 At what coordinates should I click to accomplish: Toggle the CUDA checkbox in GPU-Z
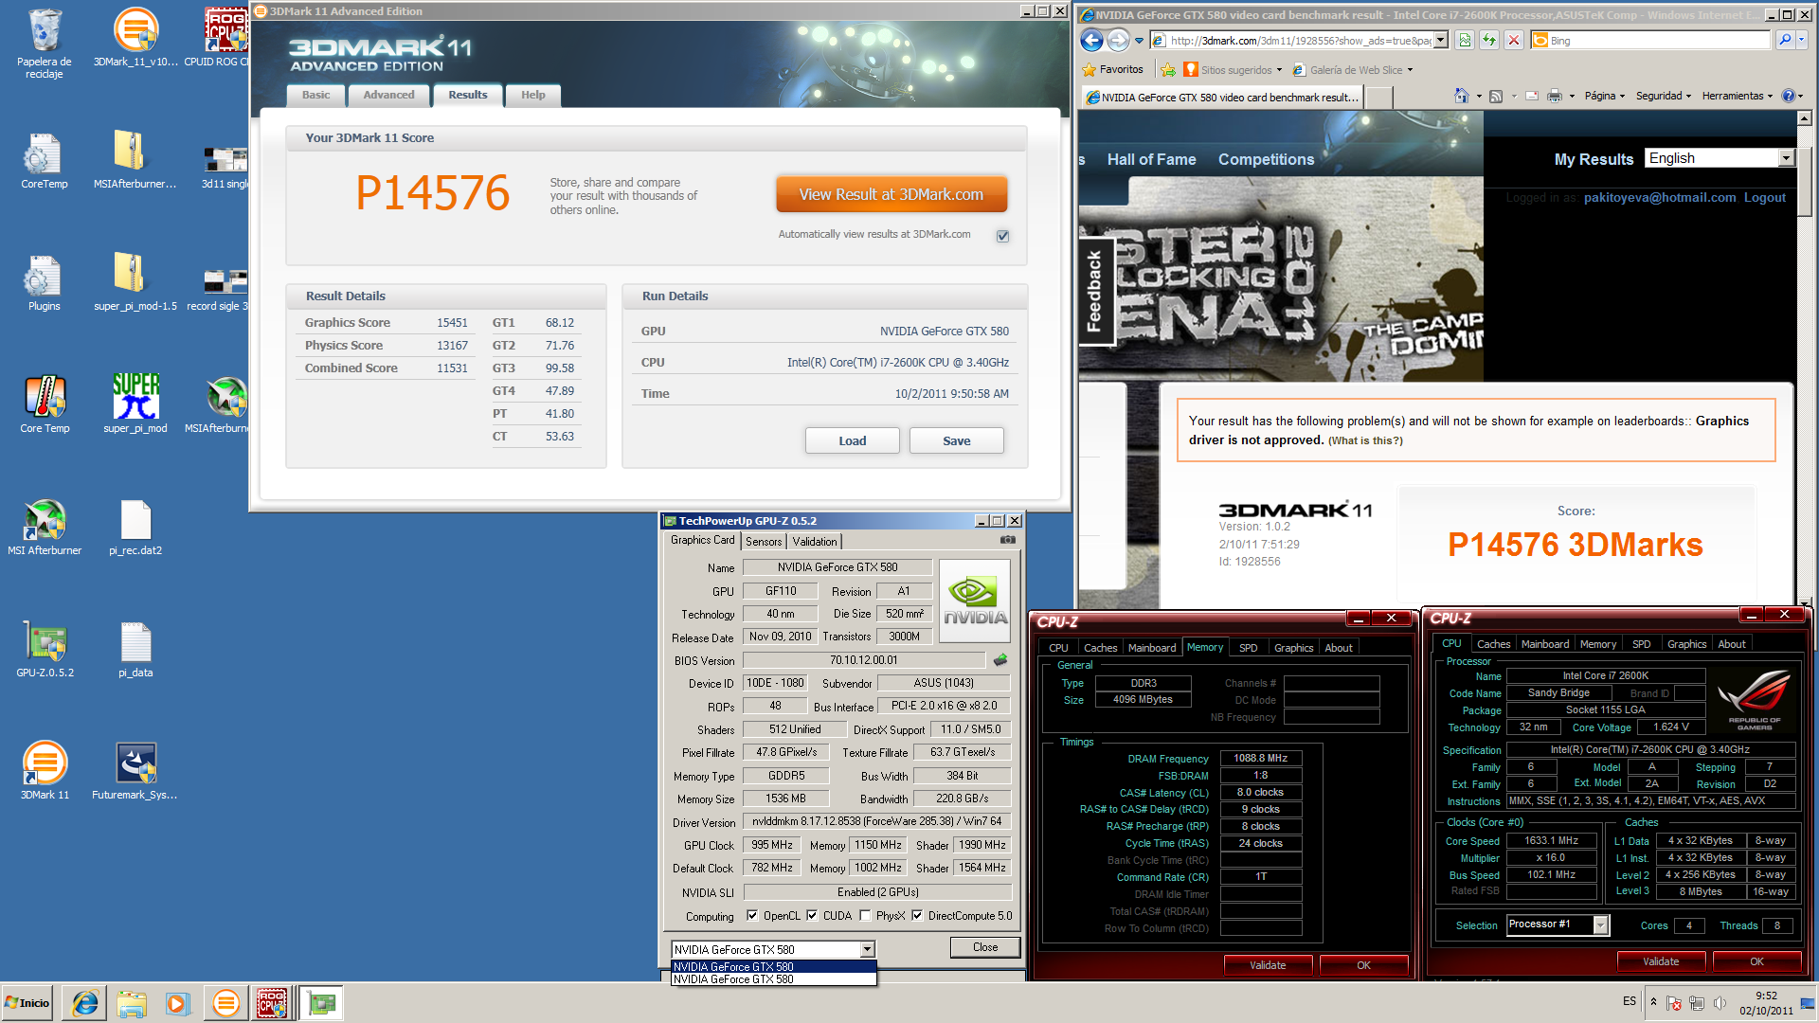[x=812, y=916]
